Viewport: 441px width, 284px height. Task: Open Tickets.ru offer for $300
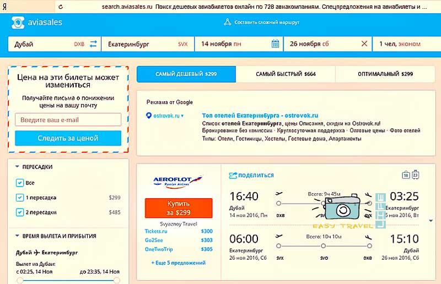click(179, 231)
